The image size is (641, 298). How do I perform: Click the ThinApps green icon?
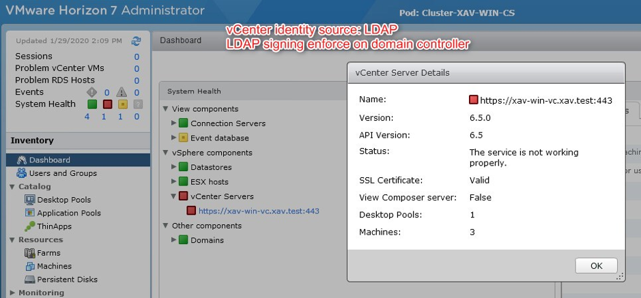point(30,226)
